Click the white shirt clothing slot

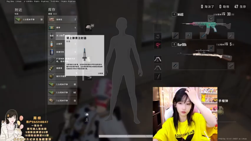tap(158, 59)
